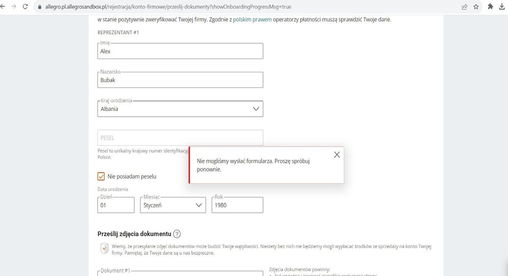Viewport: 508px width, 276px height.
Task: Open the Miesiąc dropdown showing Styczeń
Action: tap(173, 205)
